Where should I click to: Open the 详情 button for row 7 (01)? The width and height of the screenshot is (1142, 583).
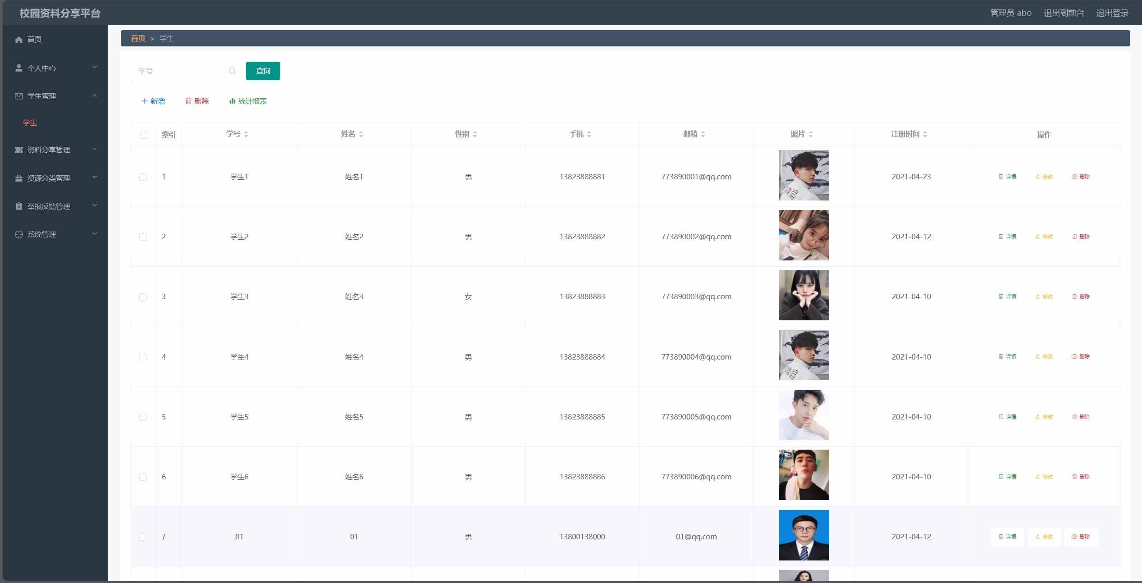coord(1007,537)
